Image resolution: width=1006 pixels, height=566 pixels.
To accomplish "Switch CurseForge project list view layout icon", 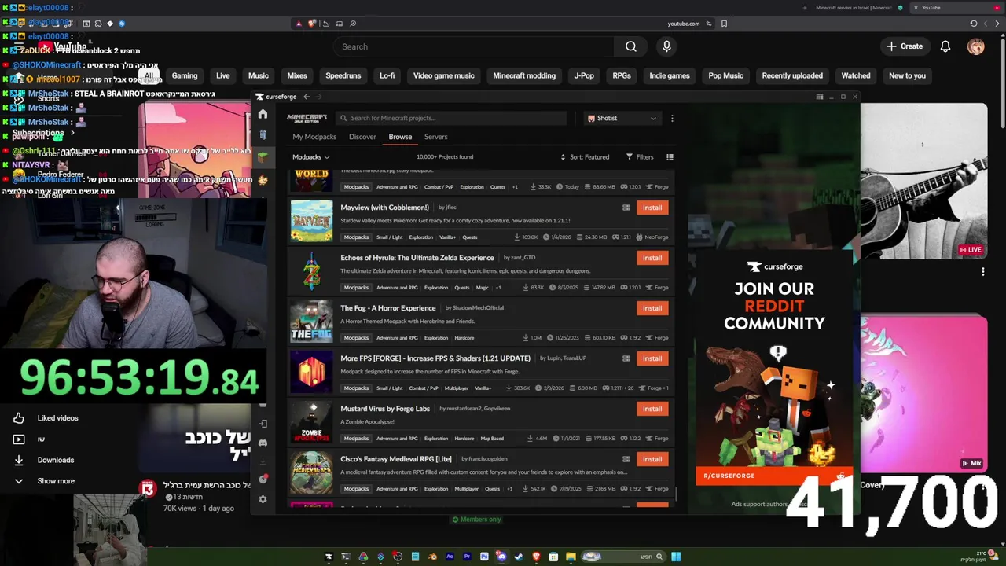I will point(670,157).
